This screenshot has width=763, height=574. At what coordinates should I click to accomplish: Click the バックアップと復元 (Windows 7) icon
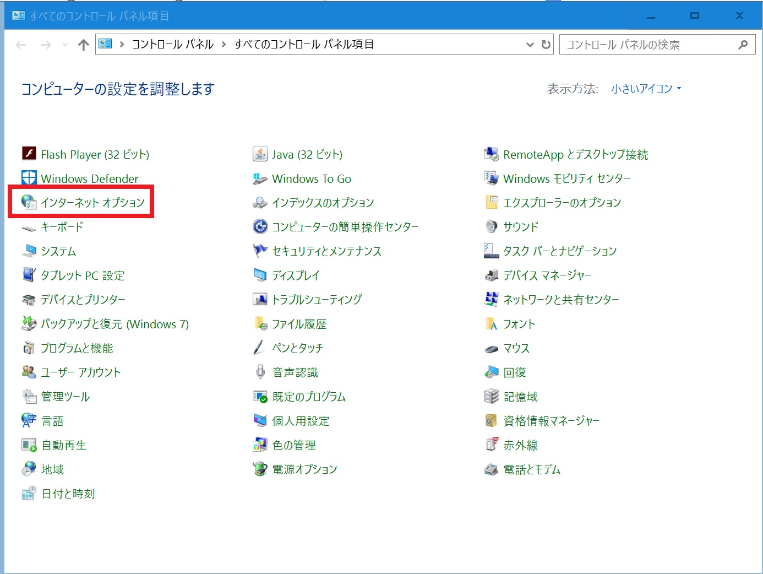29,323
